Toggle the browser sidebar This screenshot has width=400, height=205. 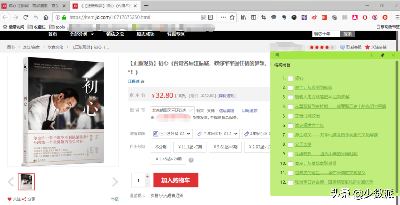click(x=254, y=17)
